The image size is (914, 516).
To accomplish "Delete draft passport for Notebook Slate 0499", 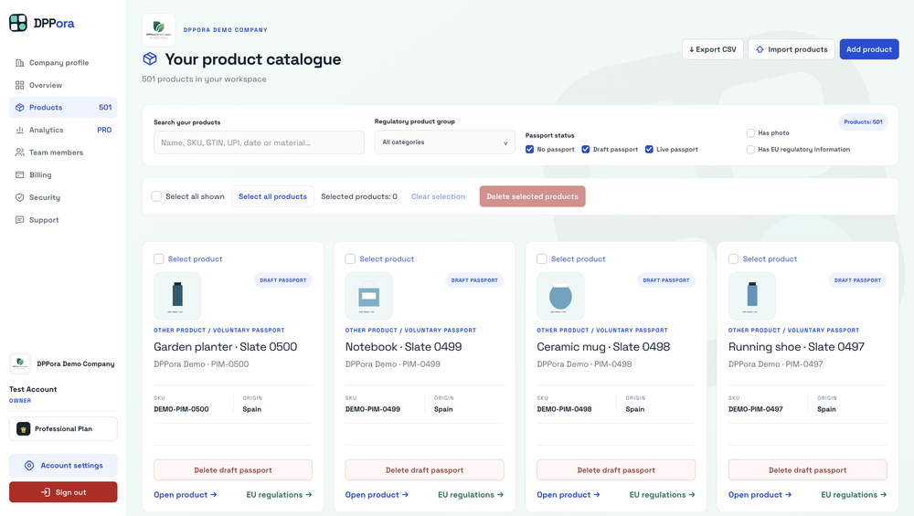I will 424,470.
